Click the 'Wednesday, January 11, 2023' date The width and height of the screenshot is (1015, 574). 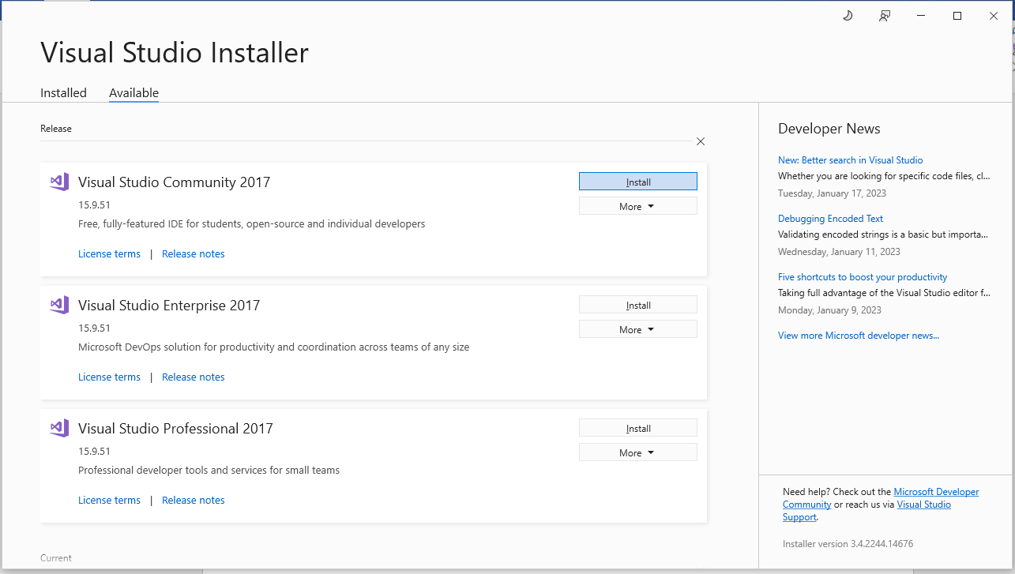839,251
